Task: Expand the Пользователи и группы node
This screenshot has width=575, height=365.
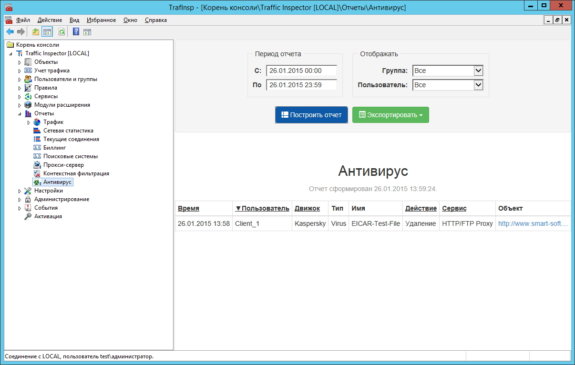Action: coord(20,79)
